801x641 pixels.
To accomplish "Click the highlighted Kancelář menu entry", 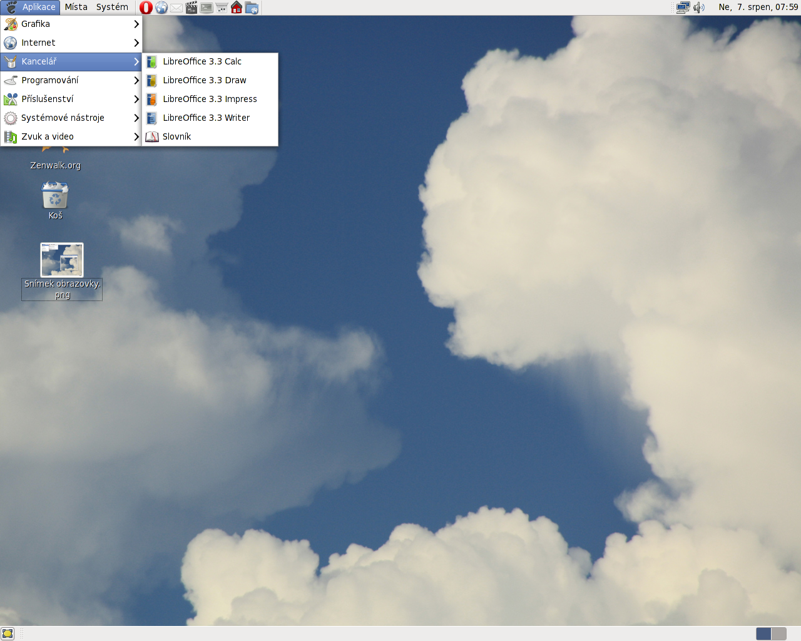I will pos(71,61).
